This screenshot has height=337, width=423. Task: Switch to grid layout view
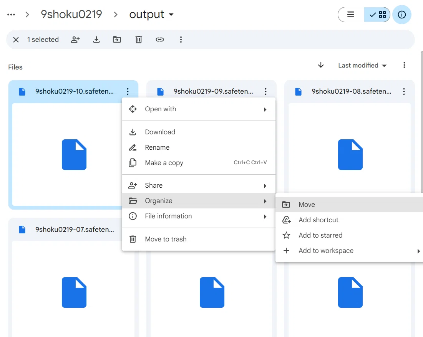pos(377,15)
